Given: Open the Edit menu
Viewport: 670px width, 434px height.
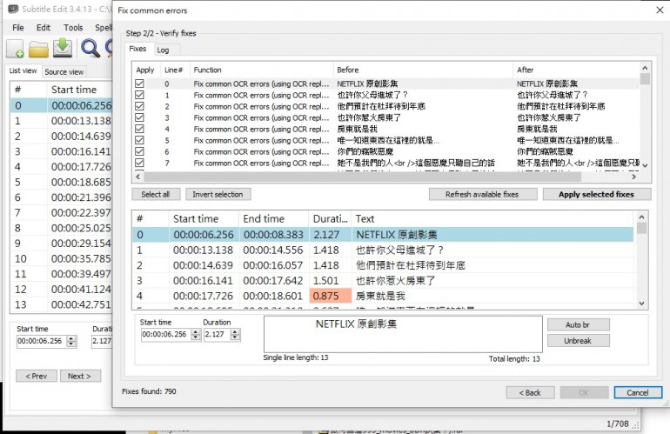Looking at the screenshot, I should (x=44, y=27).
